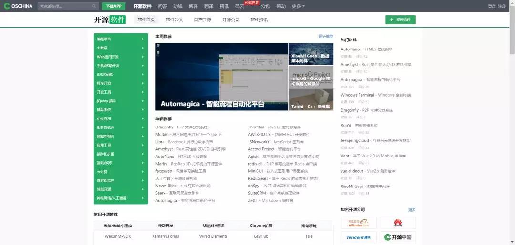Click the Tencent company logo
Image resolution: width=515 pixels, height=245 pixels.
click(x=359, y=237)
